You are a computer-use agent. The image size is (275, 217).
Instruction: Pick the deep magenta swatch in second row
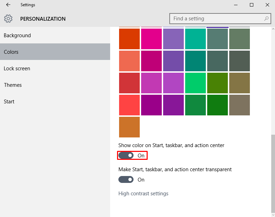click(x=151, y=61)
